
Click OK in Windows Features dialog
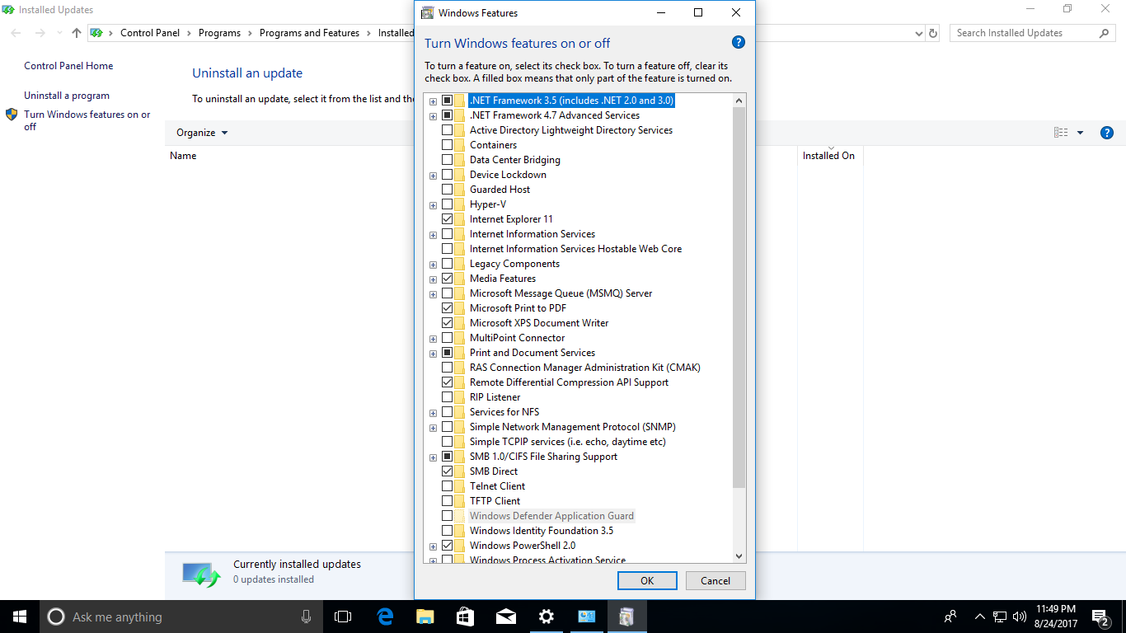(647, 580)
